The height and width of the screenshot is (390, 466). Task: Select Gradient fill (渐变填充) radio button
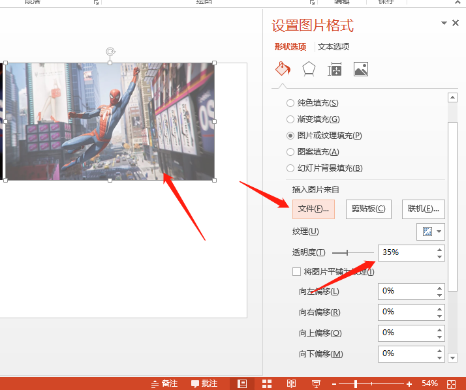click(290, 119)
